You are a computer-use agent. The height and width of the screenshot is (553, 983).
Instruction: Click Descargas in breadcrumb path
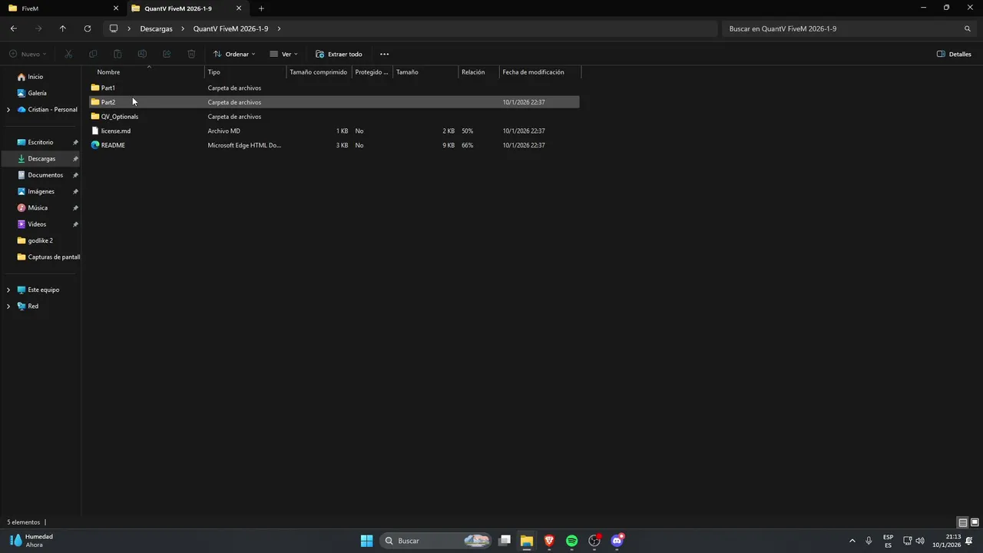pyautogui.click(x=156, y=28)
